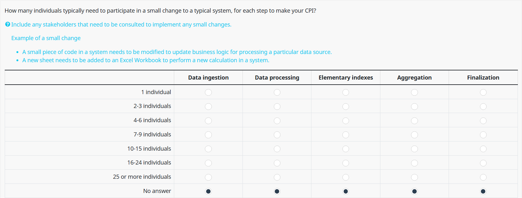522x198 pixels.
Task: Select 10-15 individuals for Finalization
Action: 483,149
